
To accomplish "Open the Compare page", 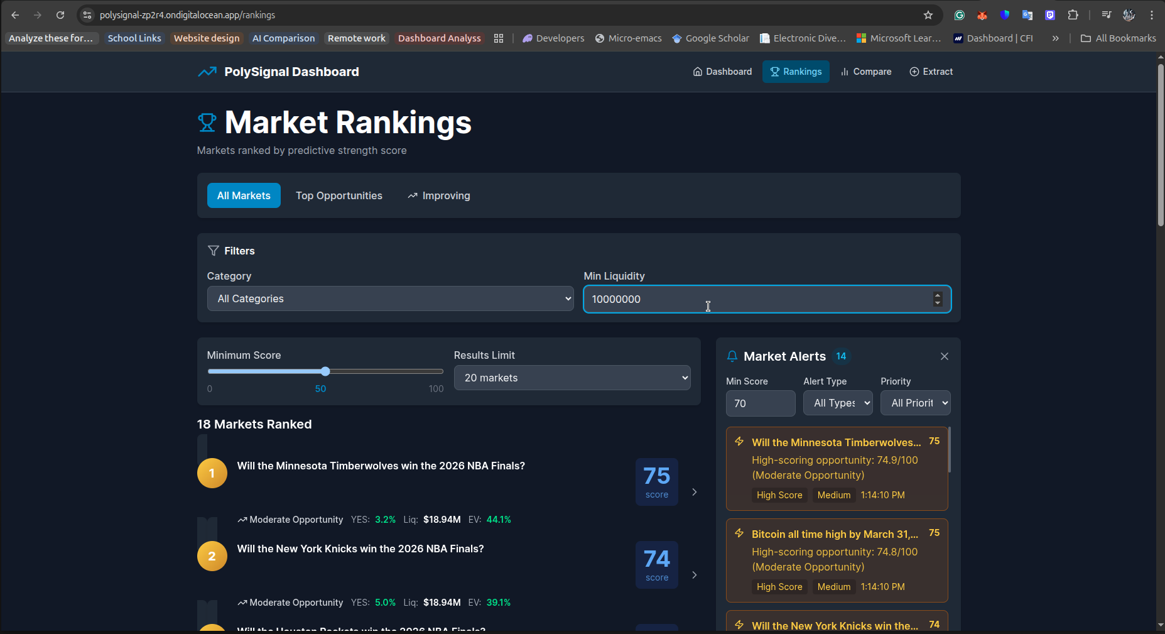I will click(865, 72).
